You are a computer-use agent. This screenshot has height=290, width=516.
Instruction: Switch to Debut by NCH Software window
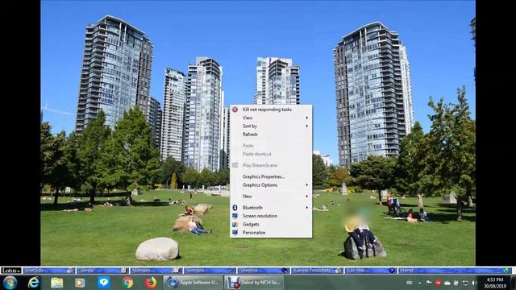[x=255, y=283]
